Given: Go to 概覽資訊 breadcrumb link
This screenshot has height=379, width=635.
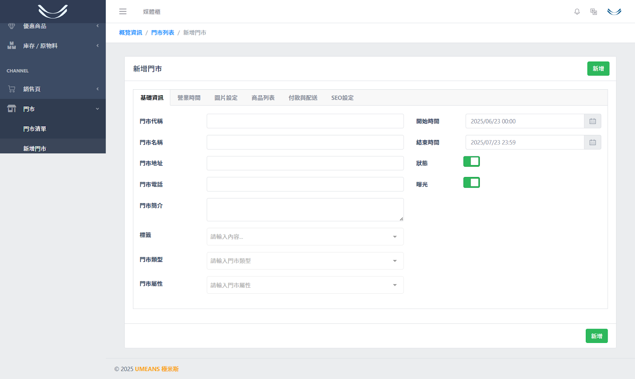Looking at the screenshot, I should [131, 33].
